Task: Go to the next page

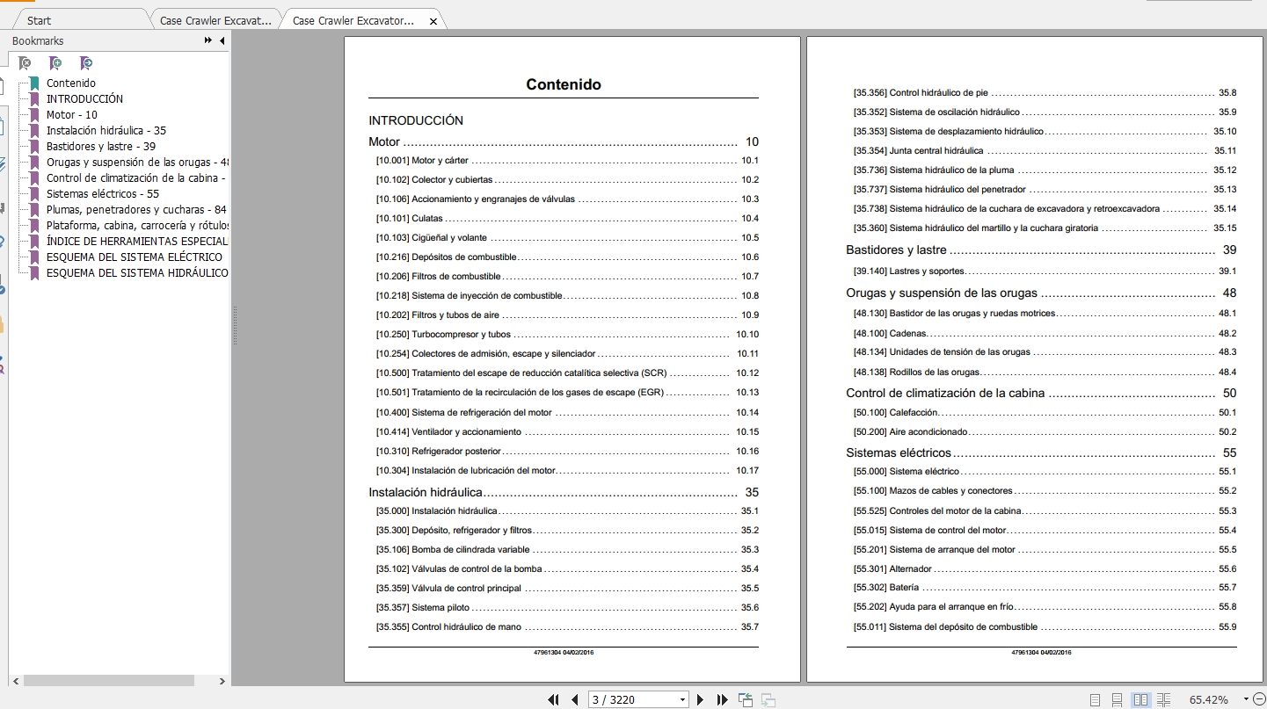Action: (700, 700)
